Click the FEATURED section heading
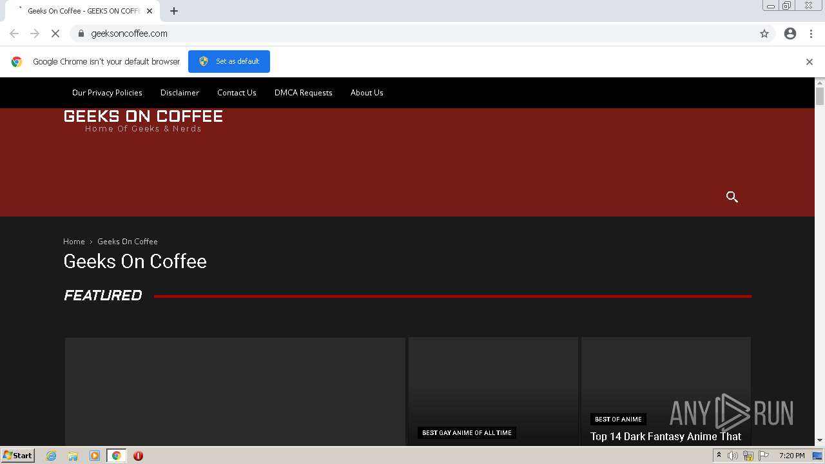The height and width of the screenshot is (464, 825). [x=103, y=295]
